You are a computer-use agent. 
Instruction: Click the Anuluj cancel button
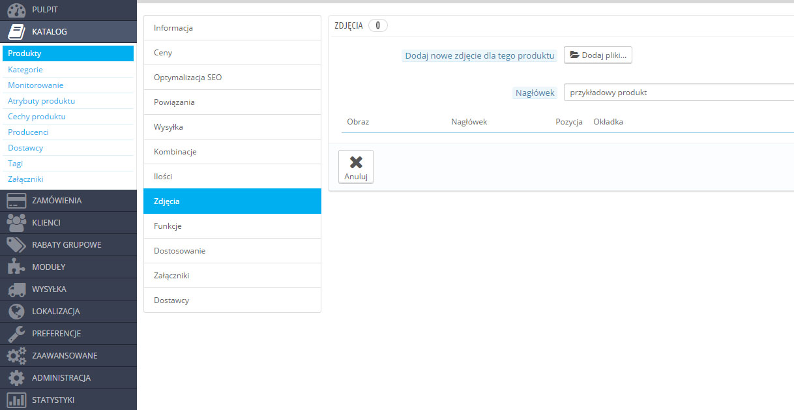tap(356, 167)
